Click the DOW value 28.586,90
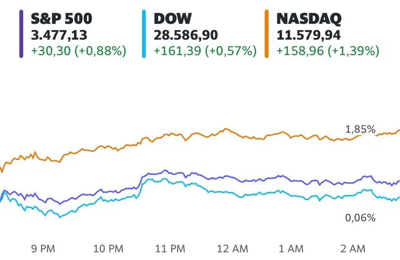The width and height of the screenshot is (400, 260). pos(186,35)
